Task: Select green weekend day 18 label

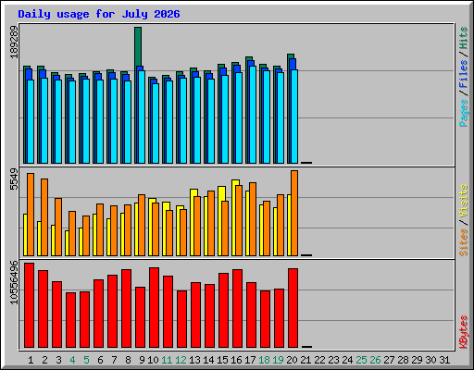Action: 265,360
